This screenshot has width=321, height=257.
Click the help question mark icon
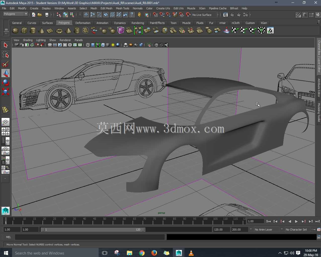(132, 15)
